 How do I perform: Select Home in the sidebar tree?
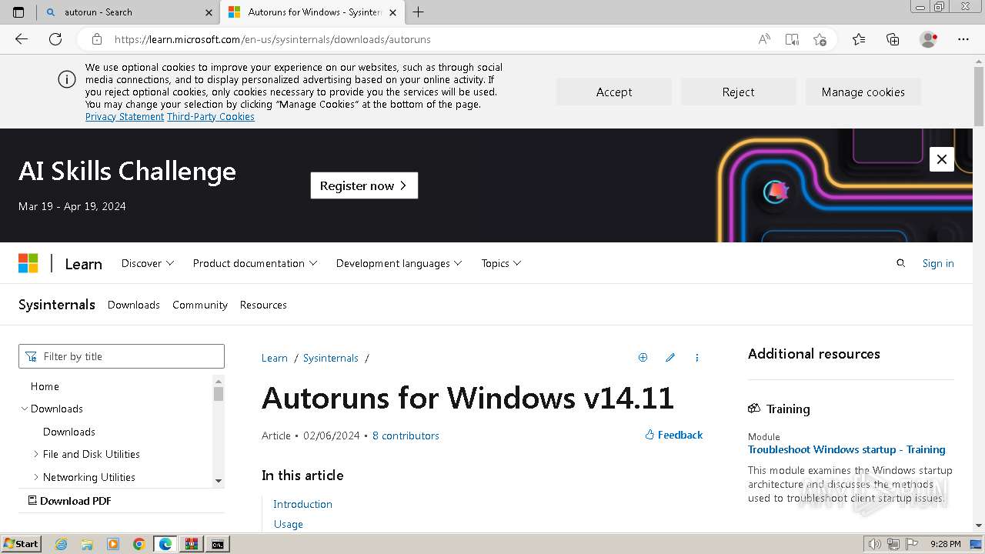click(x=45, y=386)
